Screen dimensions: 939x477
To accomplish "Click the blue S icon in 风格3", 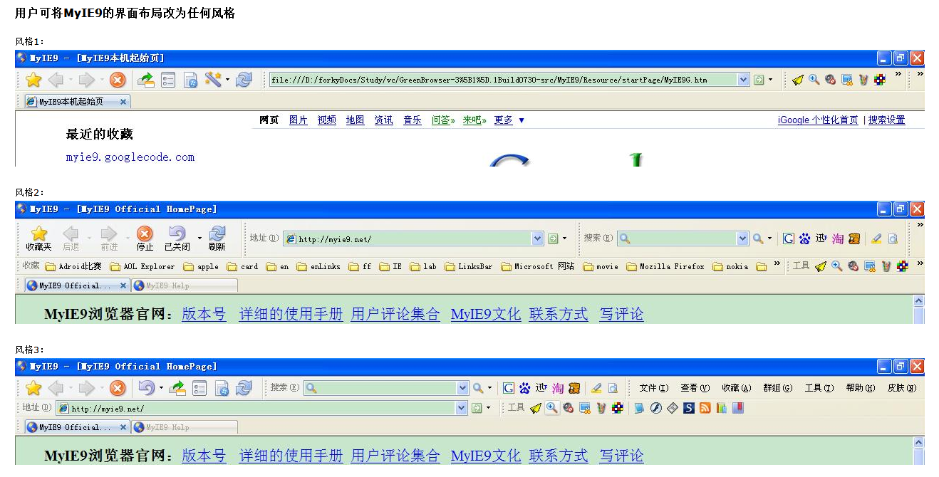I will [x=689, y=408].
